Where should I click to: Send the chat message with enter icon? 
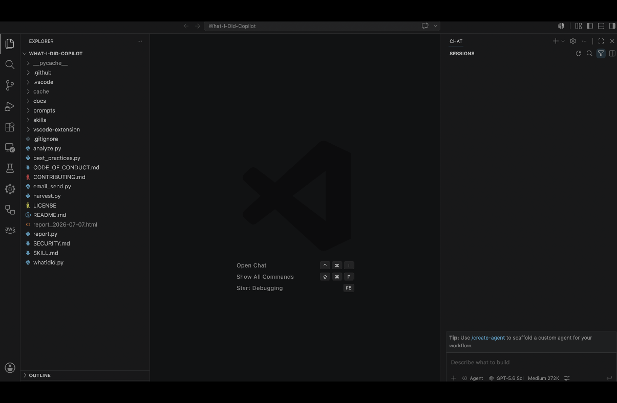(x=609, y=378)
